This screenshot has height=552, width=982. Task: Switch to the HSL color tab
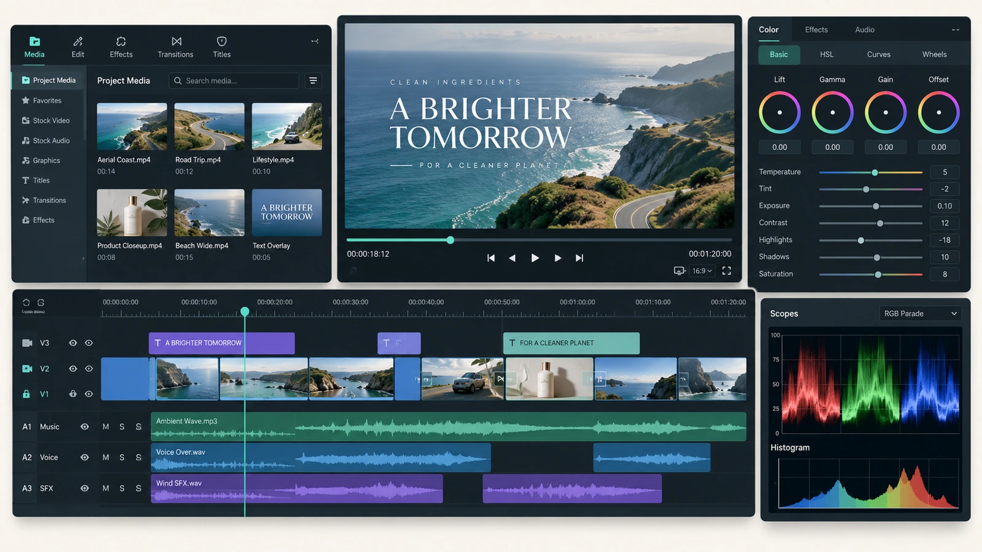pyautogui.click(x=827, y=55)
